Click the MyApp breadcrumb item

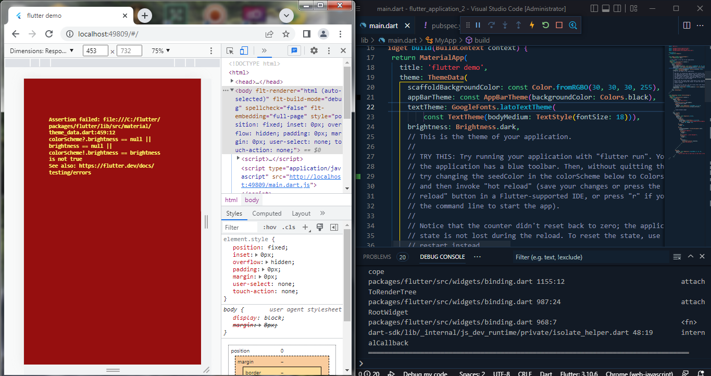[x=441, y=40]
